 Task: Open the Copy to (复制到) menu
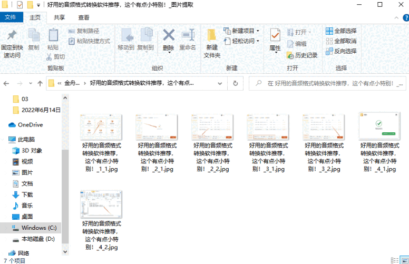145,40
